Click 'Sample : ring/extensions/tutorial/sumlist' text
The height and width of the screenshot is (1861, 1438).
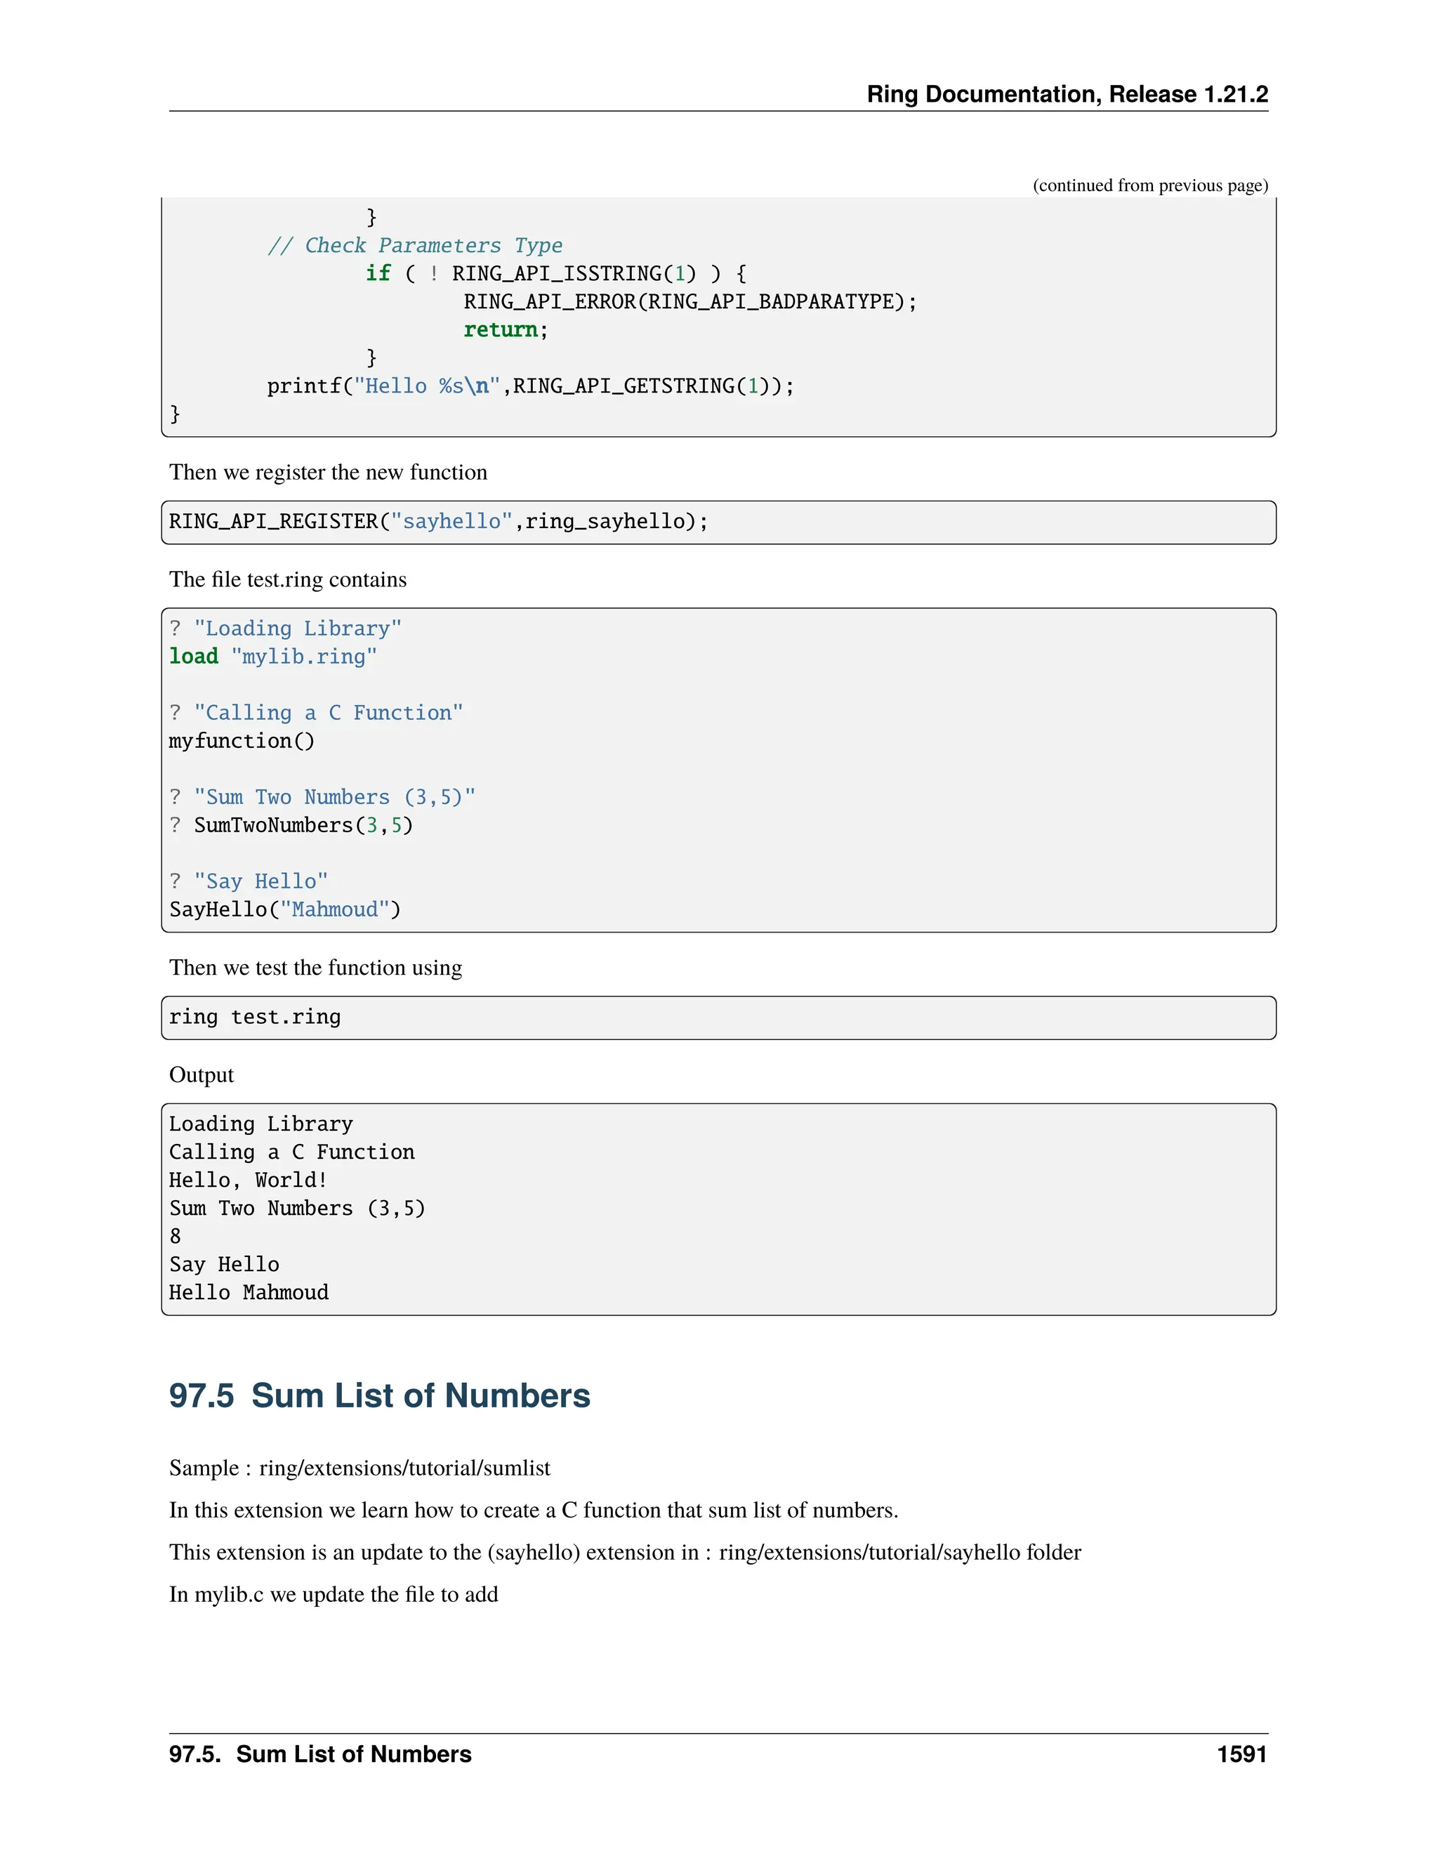point(359,1468)
